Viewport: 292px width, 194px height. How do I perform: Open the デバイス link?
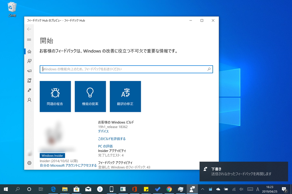tap(103, 131)
